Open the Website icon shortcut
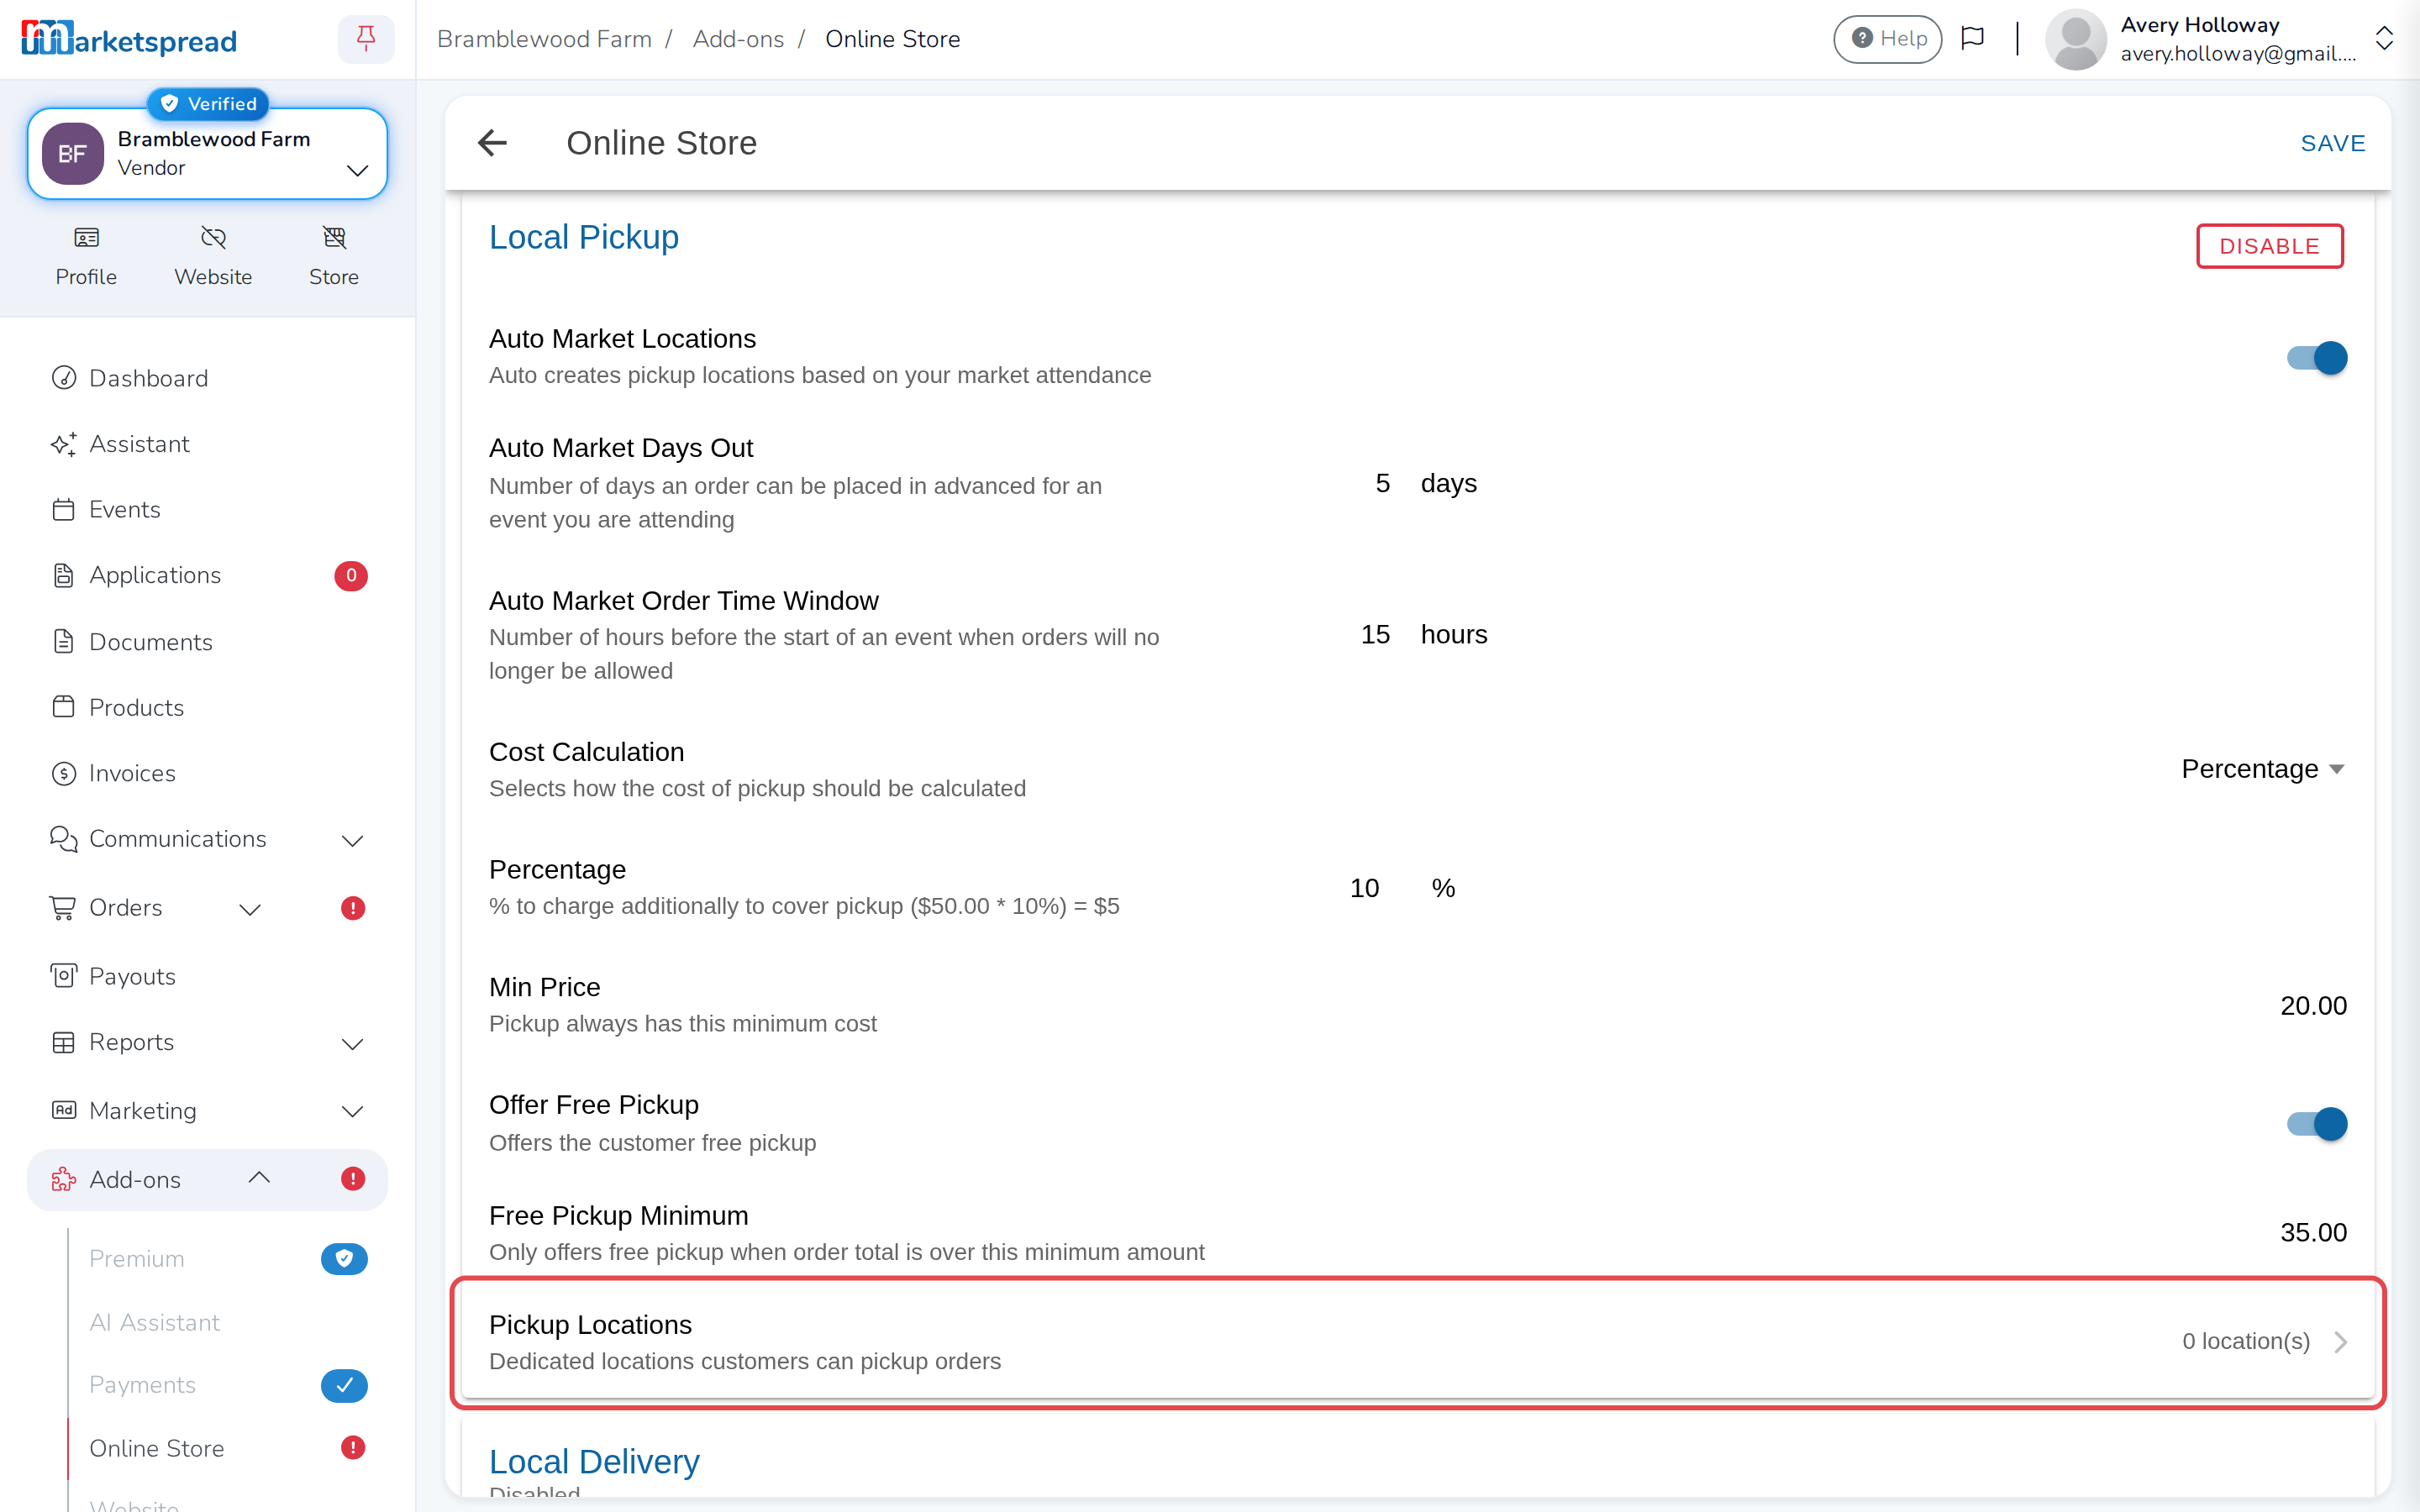2420x1512 pixels. point(213,237)
